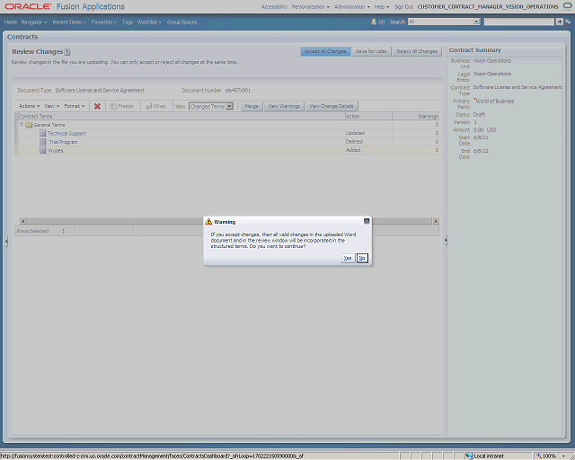This screenshot has height=460, width=575.
Task: Click Yes in the Warning dialog
Action: (348, 258)
